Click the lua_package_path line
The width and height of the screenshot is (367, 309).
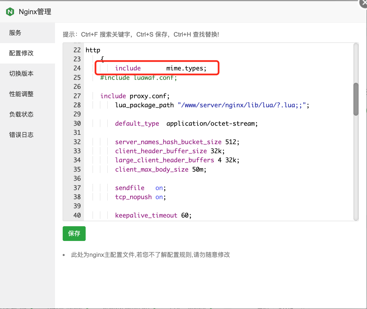click(212, 105)
